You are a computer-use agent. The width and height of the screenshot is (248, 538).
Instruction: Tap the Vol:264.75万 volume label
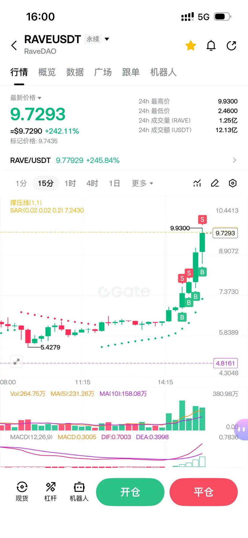pyautogui.click(x=28, y=394)
